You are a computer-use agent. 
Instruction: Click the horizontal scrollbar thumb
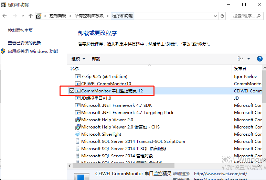pos(124,166)
